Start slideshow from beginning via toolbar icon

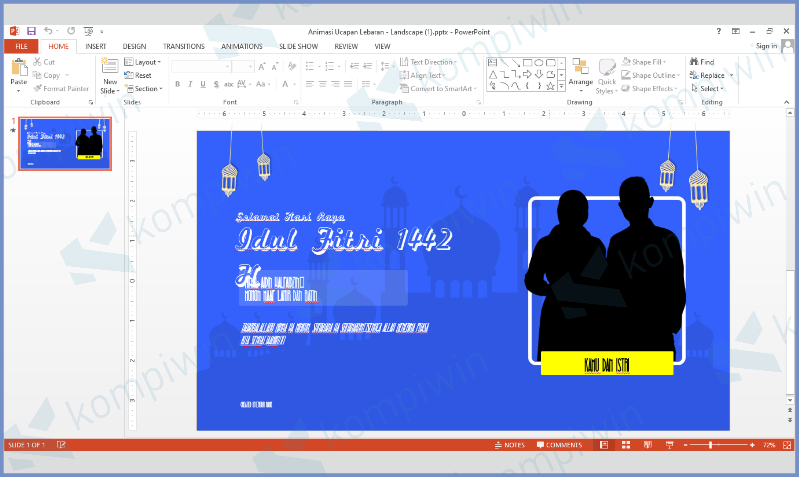[88, 31]
